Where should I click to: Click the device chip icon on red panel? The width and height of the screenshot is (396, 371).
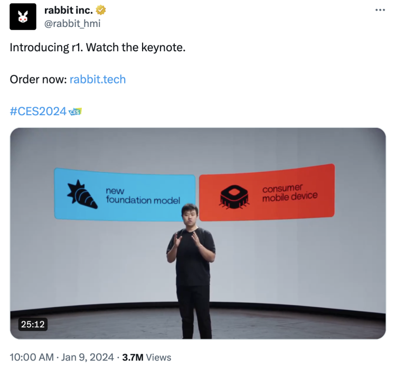[x=234, y=197]
